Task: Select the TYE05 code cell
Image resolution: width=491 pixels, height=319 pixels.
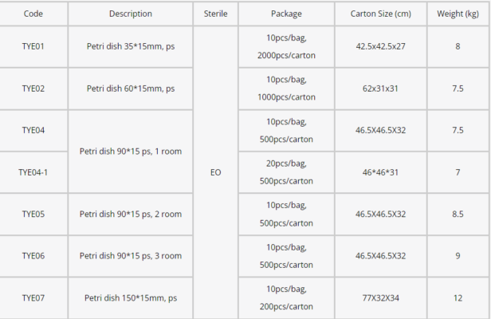Action: [33, 214]
